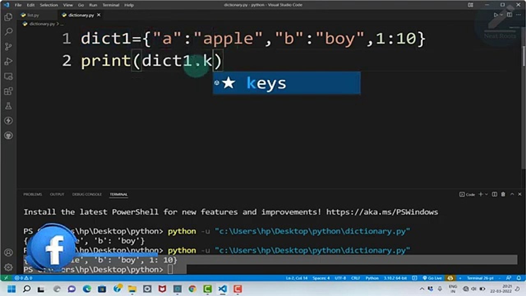Open the Help menu
The width and height of the screenshot is (526, 296).
pyautogui.click(x=129, y=5)
